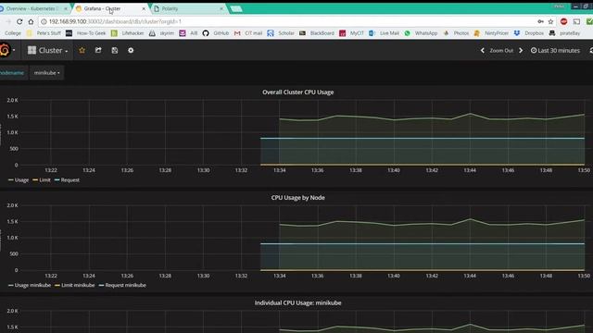Open Live Mail bookmark
The image size is (593, 333).
point(385,33)
